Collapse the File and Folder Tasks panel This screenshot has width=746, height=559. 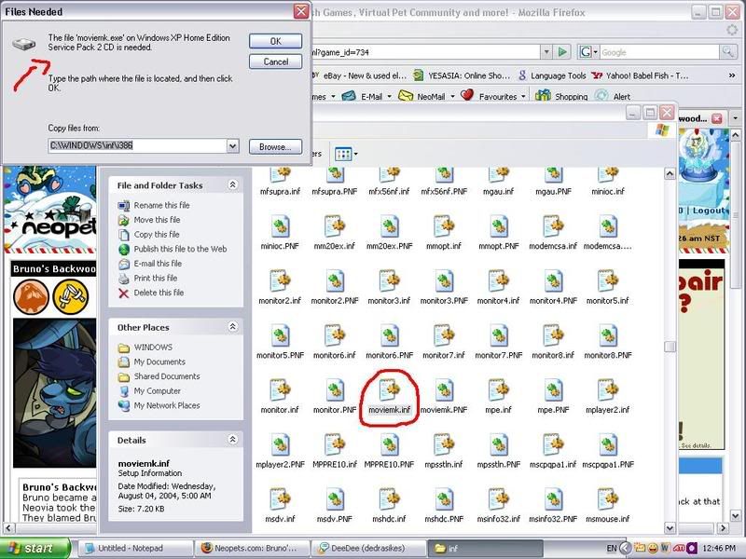pos(232,184)
